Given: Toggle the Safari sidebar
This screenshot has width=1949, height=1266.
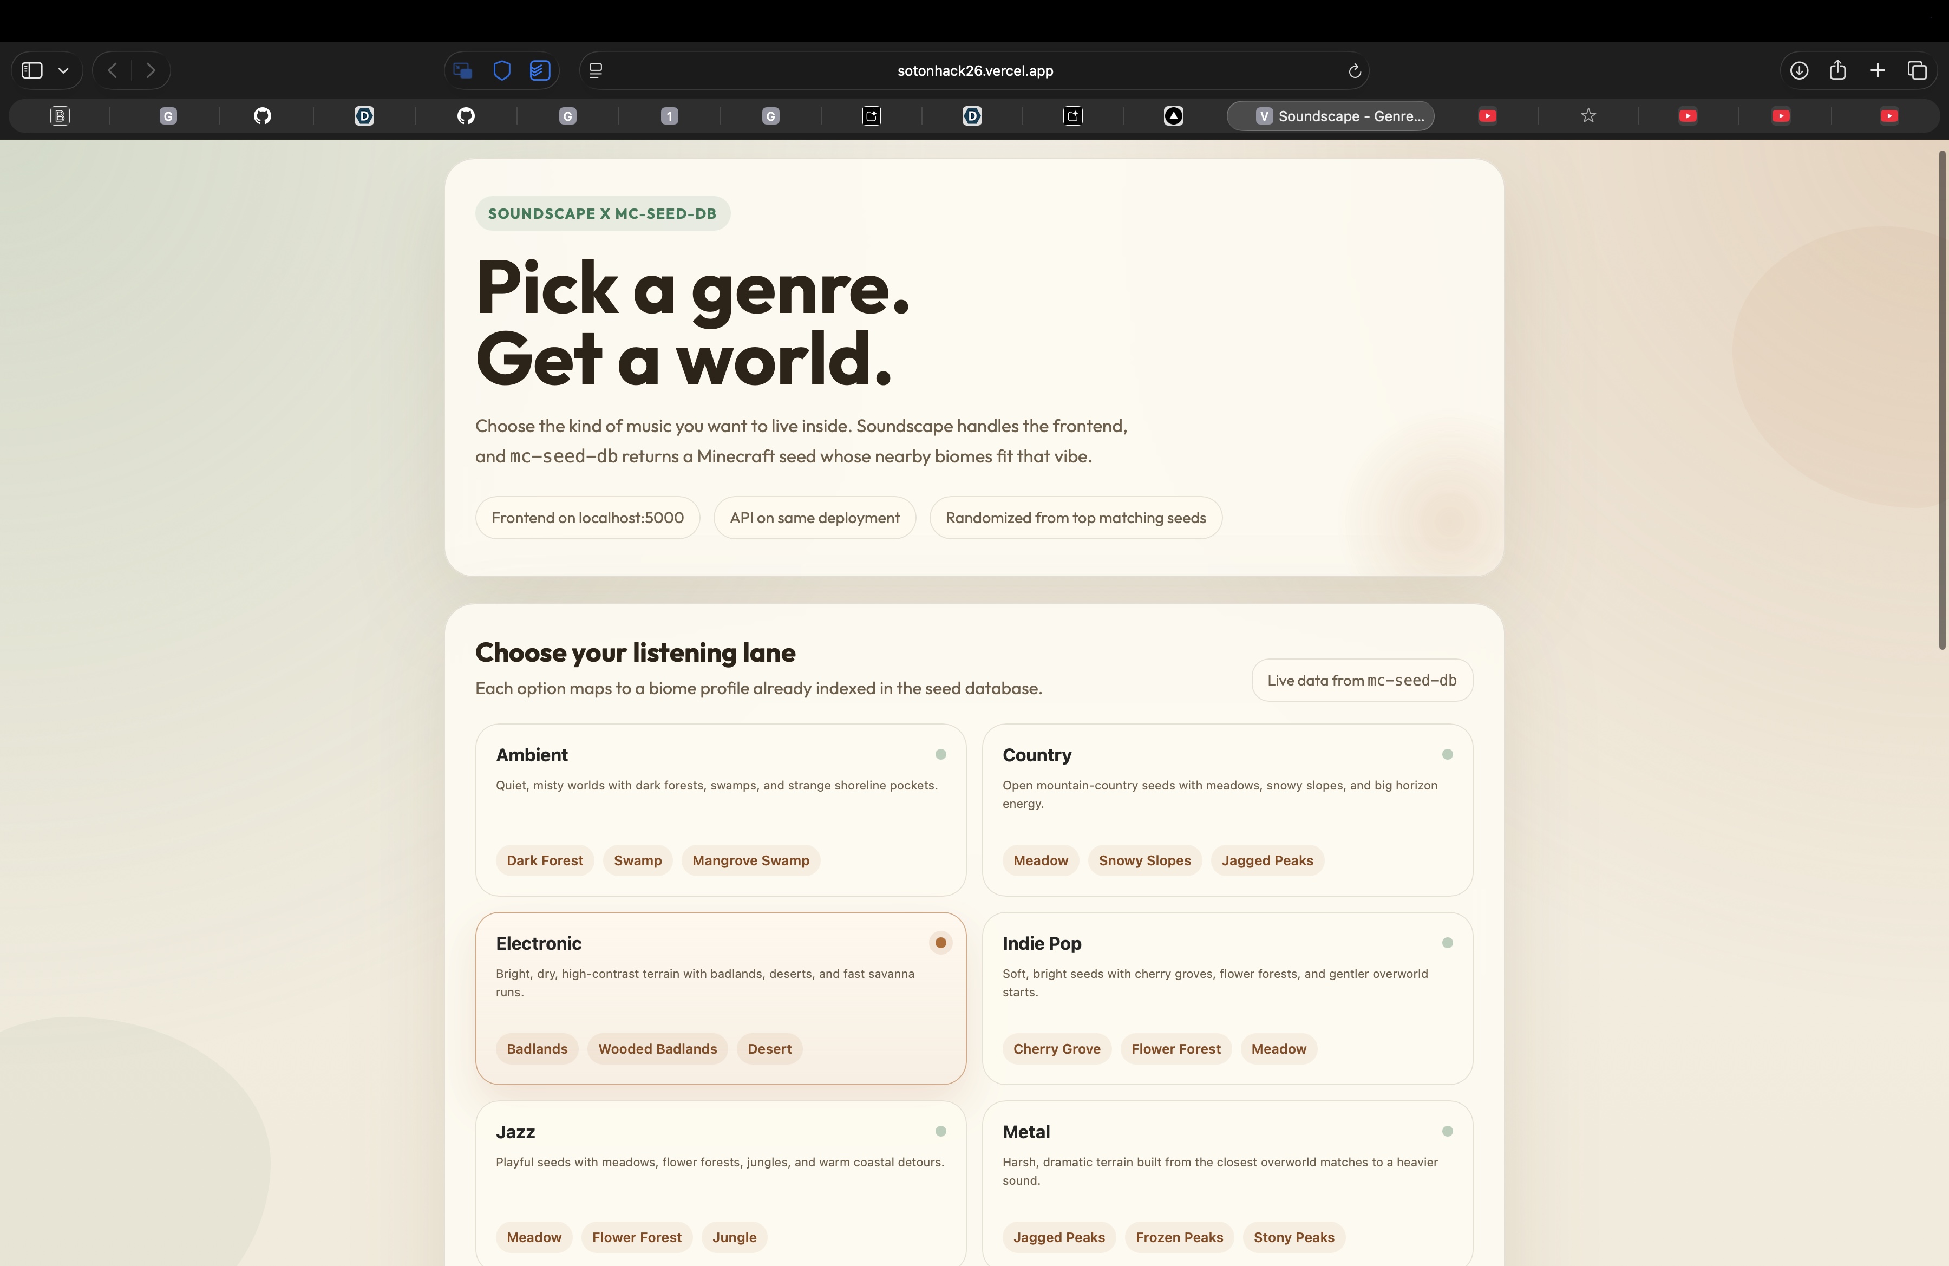Looking at the screenshot, I should coord(32,70).
